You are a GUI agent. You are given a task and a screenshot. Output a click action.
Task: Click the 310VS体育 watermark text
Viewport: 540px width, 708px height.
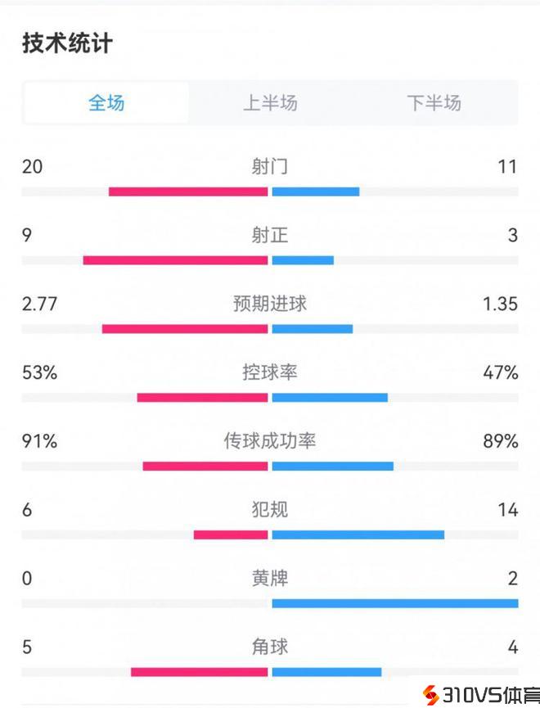pos(491,695)
